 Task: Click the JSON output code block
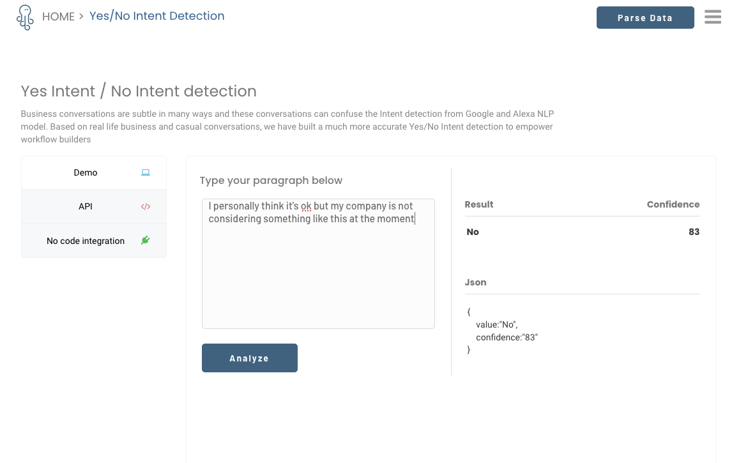point(502,331)
